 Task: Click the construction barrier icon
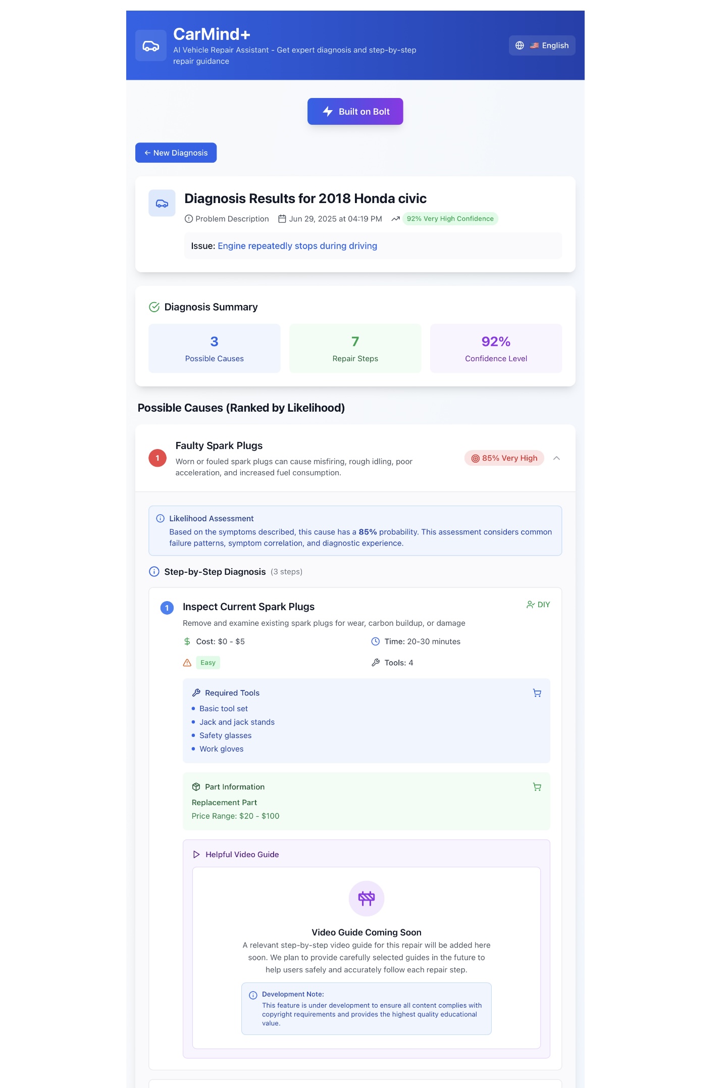(x=367, y=899)
